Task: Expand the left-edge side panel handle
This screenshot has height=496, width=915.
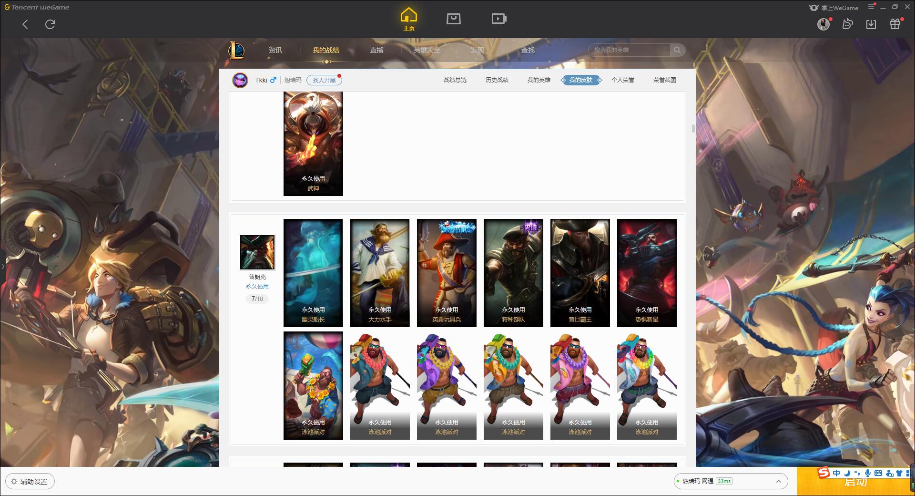Action: 2,266
